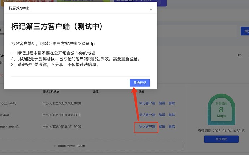Click the plus icon beside 添加域名映射
The width and height of the screenshot is (249, 155).
coord(54,145)
